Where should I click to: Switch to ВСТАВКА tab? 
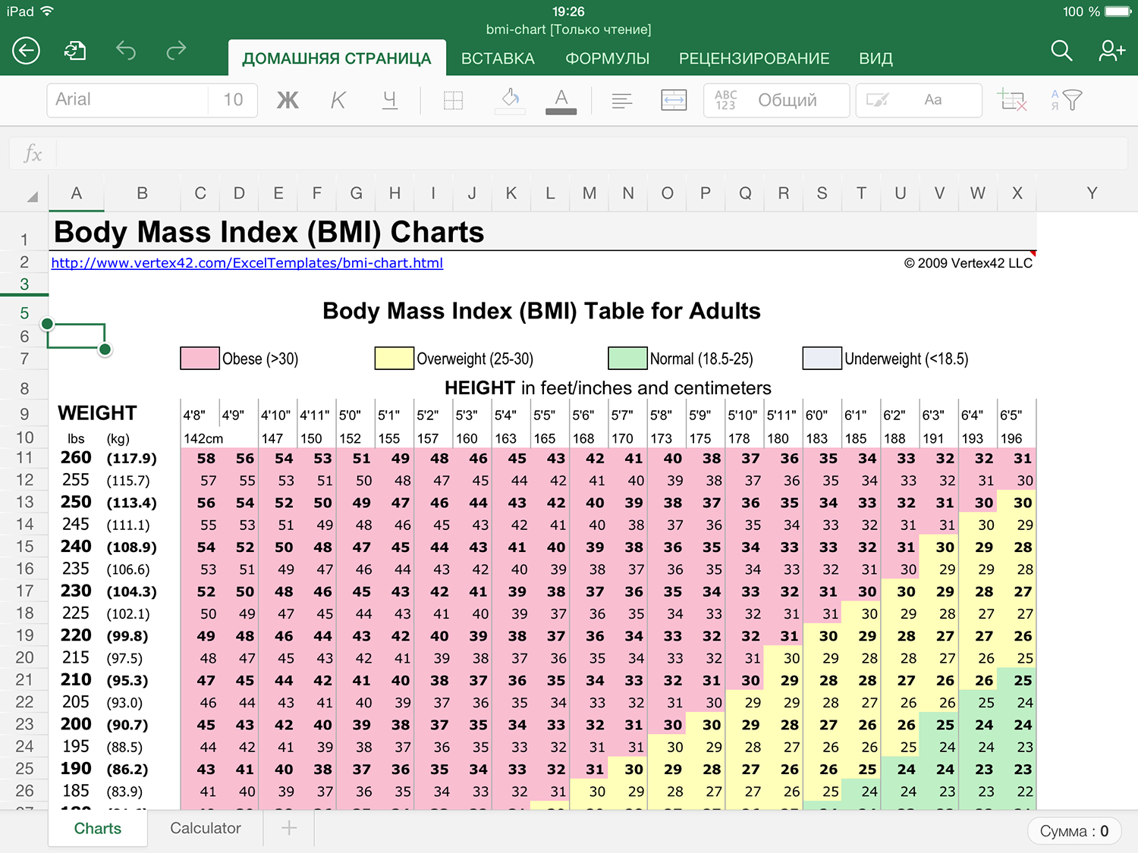[498, 58]
